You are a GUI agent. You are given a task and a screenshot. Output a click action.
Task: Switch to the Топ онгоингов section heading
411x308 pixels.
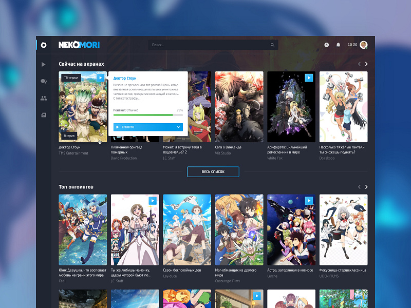[x=76, y=186]
